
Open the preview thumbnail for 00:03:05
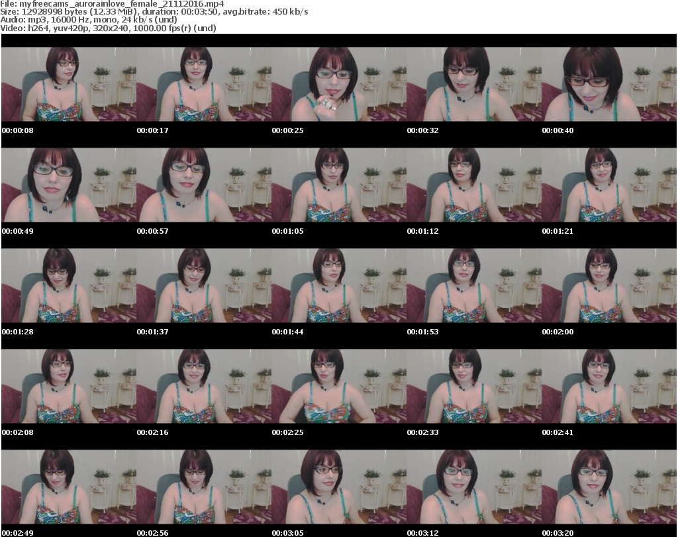[x=339, y=487]
